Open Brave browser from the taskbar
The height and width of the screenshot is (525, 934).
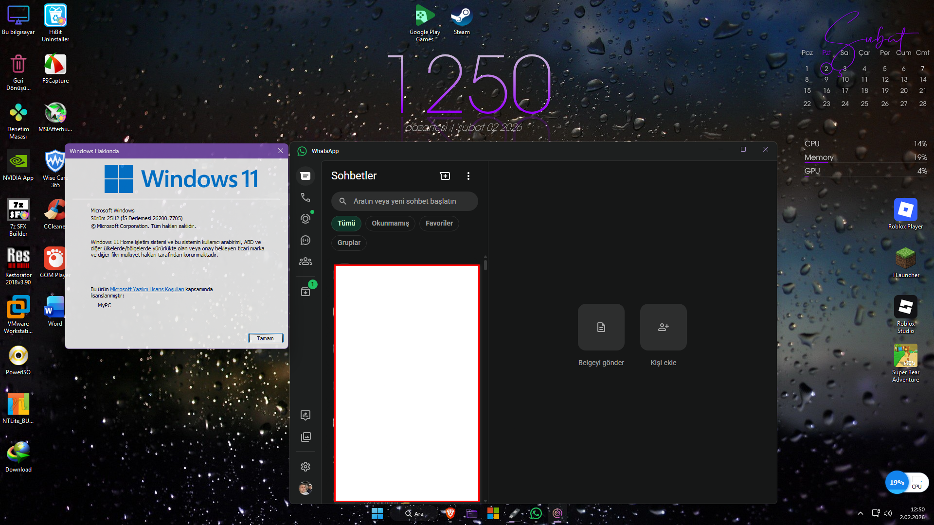tap(450, 513)
